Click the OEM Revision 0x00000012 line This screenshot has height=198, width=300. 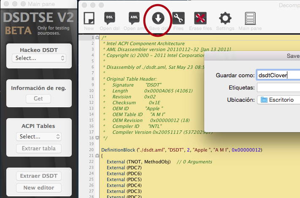pos(146,120)
